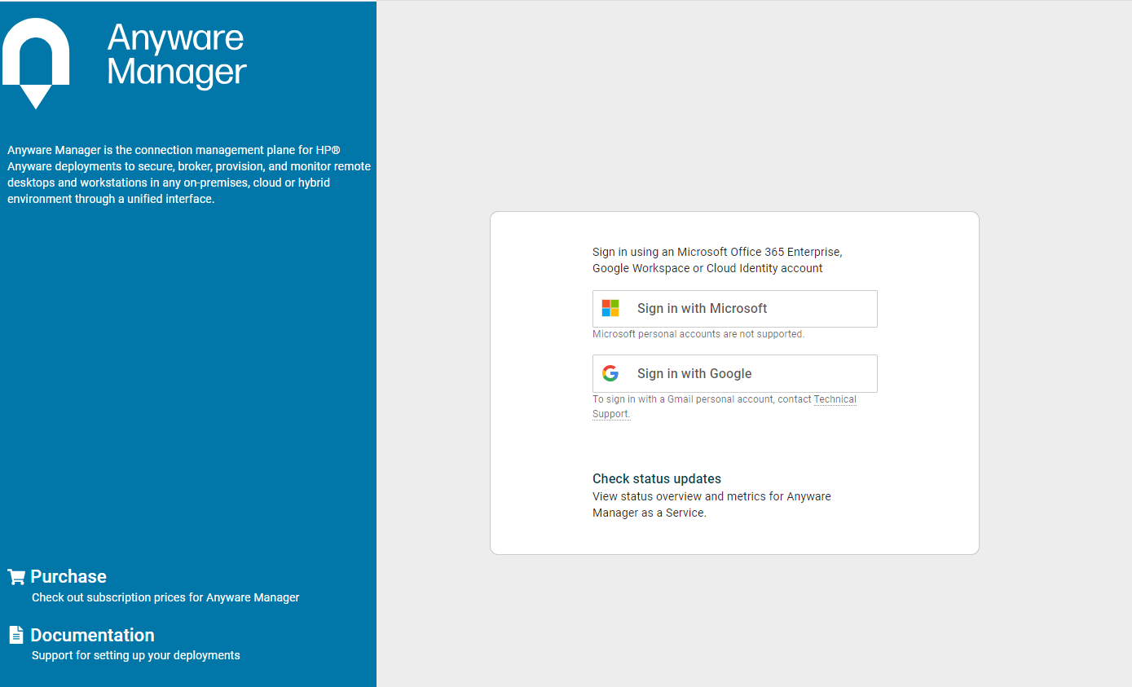The image size is (1132, 687).
Task: Click "Check out subscription prices" description
Action: click(x=165, y=597)
